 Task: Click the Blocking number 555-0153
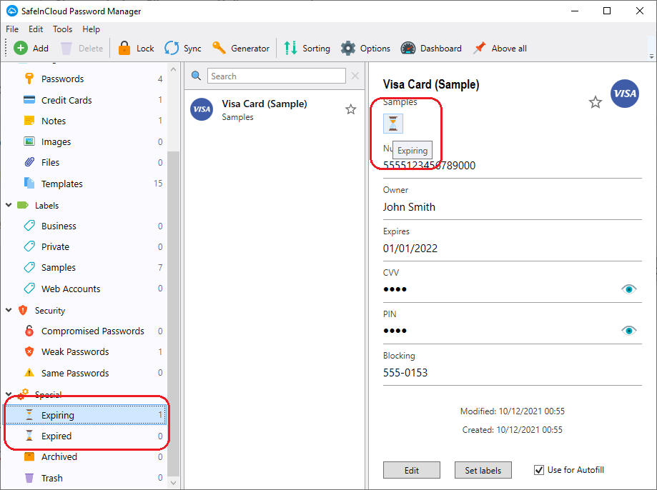[x=405, y=373]
